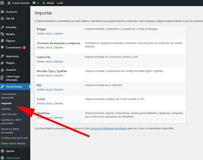
Task: Open the Usuarios menu
Action: (x=11, y=70)
